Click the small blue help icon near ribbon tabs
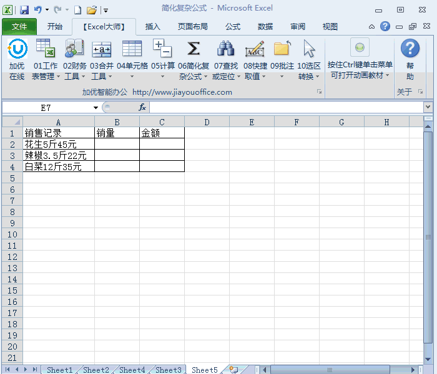The image size is (437, 374). click(385, 26)
